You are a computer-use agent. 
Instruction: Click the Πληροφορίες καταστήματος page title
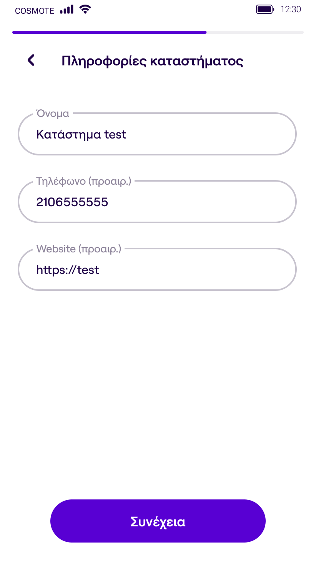click(152, 61)
